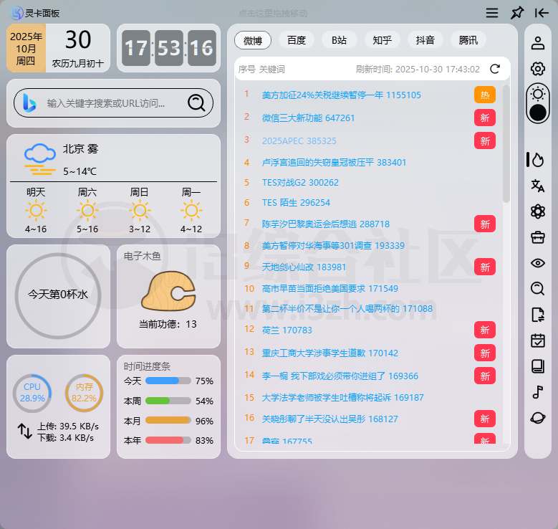Open trend TES 陌生
Viewport: 558px width, 529px height.
tap(296, 202)
